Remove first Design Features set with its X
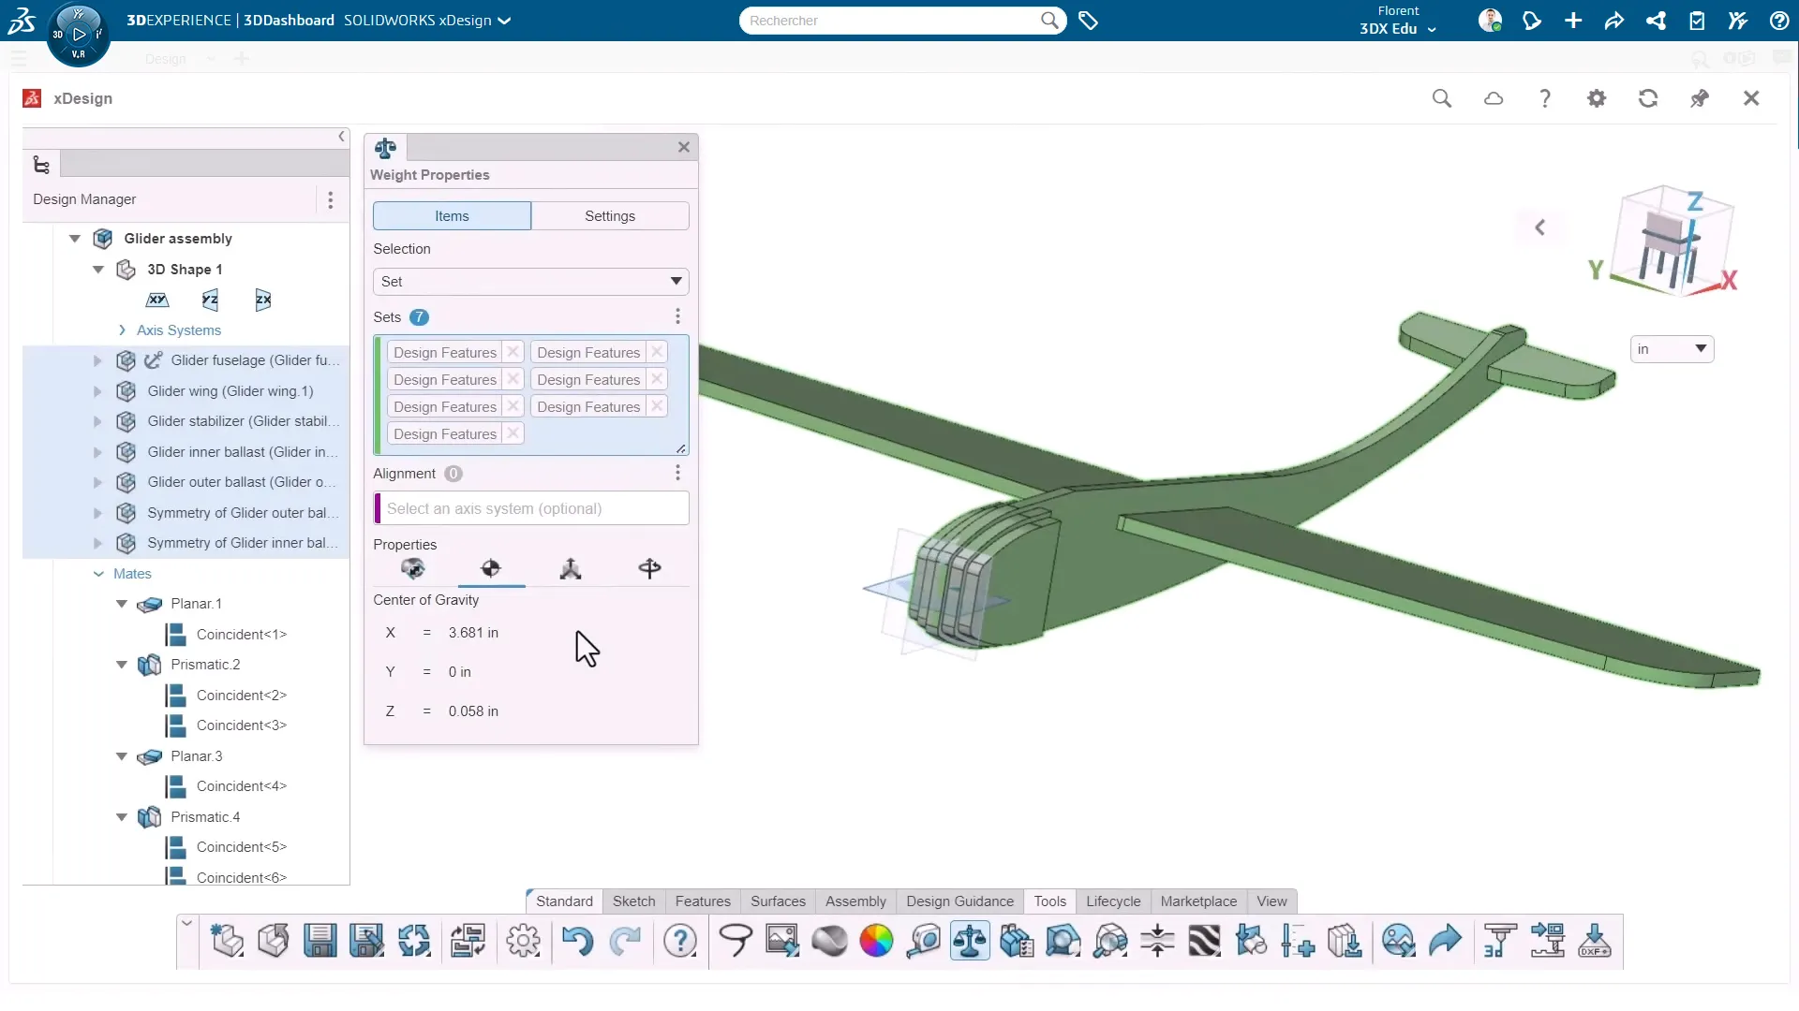This screenshot has width=1799, height=1011. [x=513, y=352]
